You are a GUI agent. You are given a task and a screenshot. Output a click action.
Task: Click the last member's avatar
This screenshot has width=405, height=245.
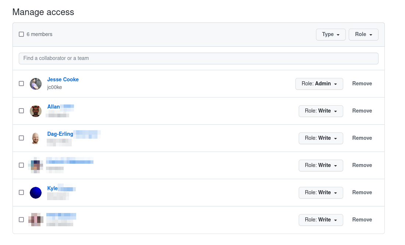(x=36, y=220)
